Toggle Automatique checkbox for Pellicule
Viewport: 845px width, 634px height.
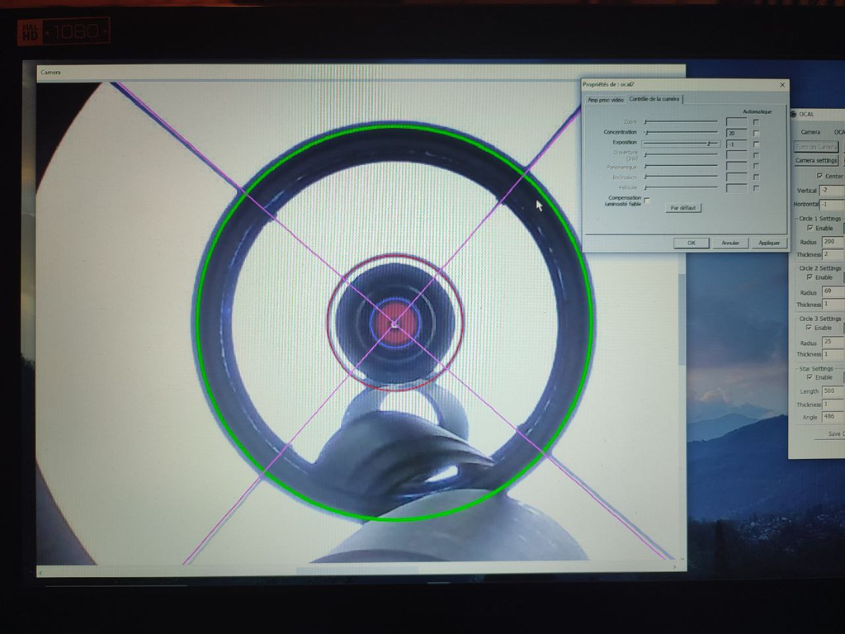(x=756, y=188)
